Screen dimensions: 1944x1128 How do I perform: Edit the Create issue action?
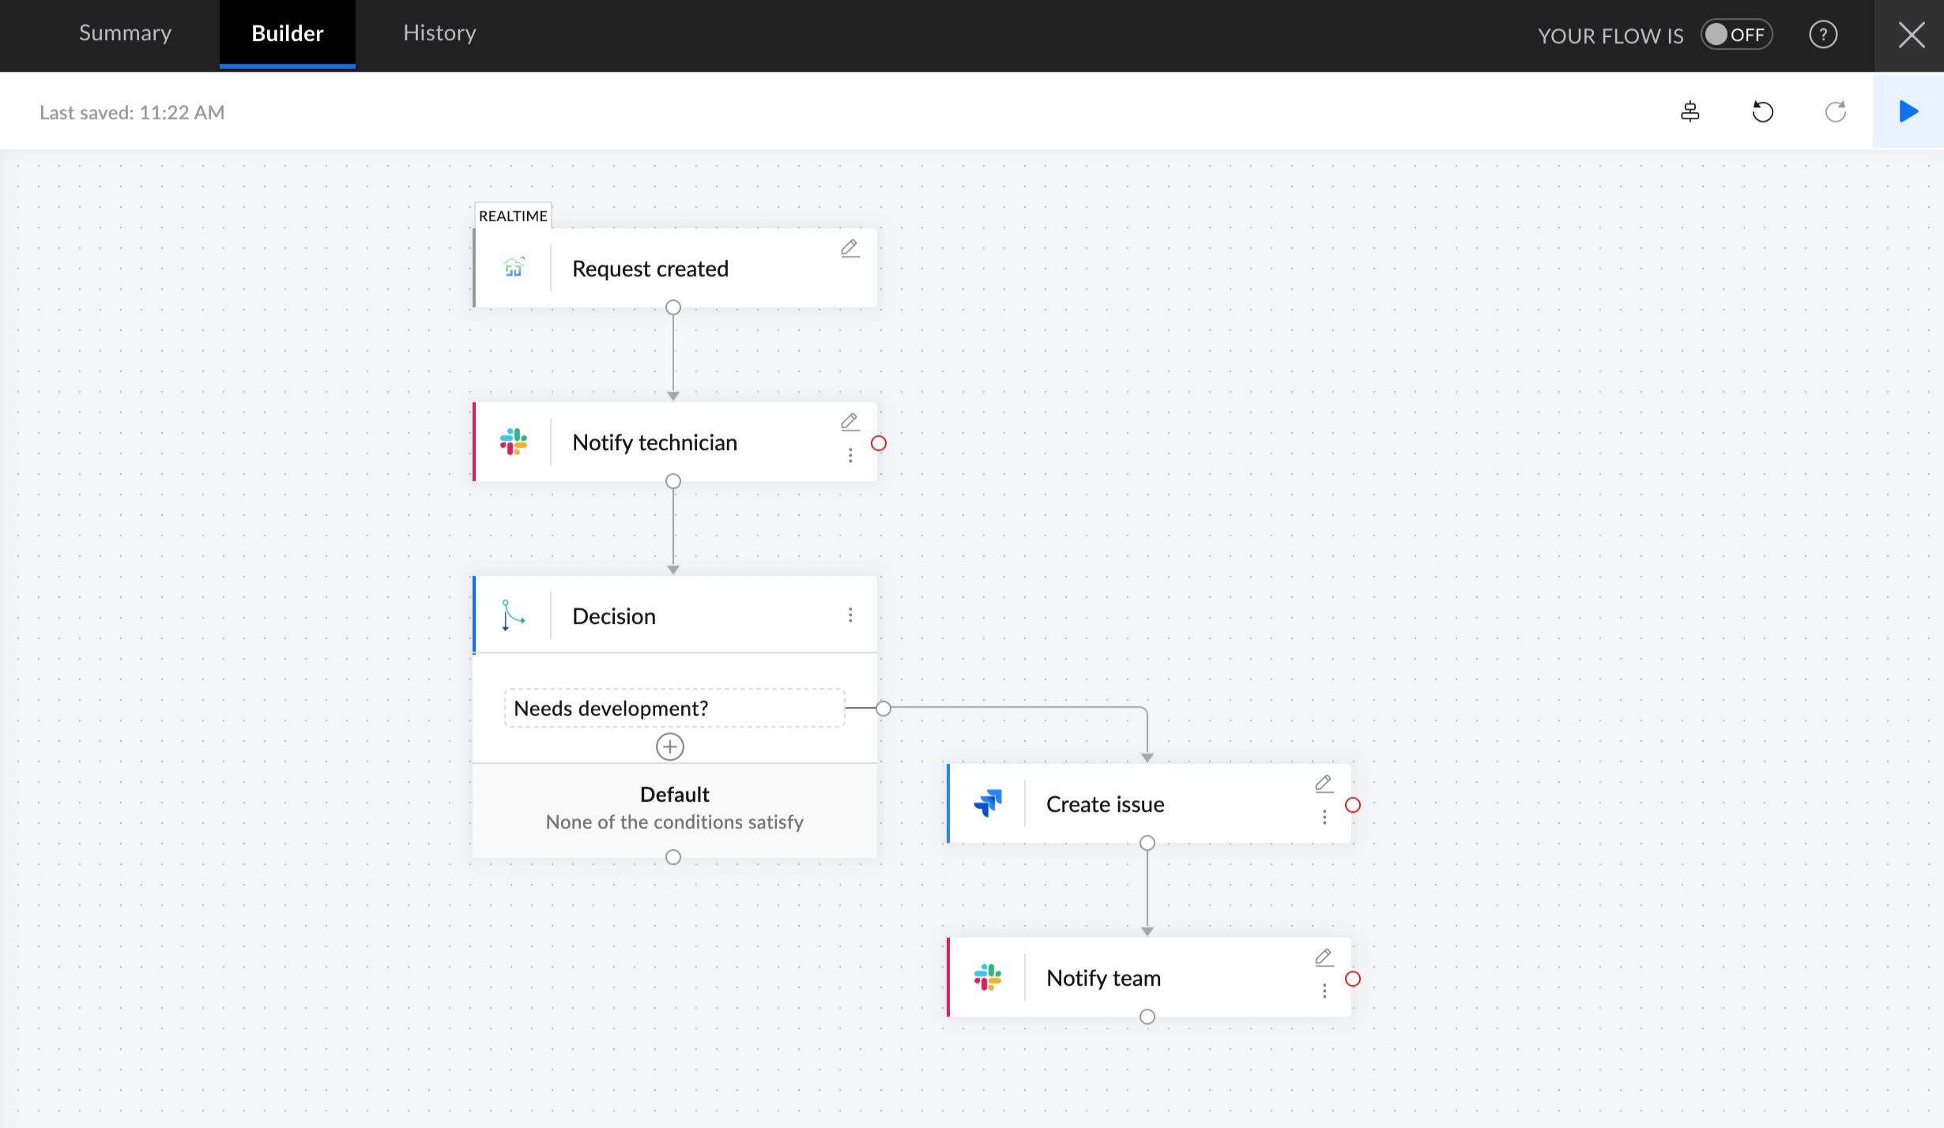coord(1324,784)
